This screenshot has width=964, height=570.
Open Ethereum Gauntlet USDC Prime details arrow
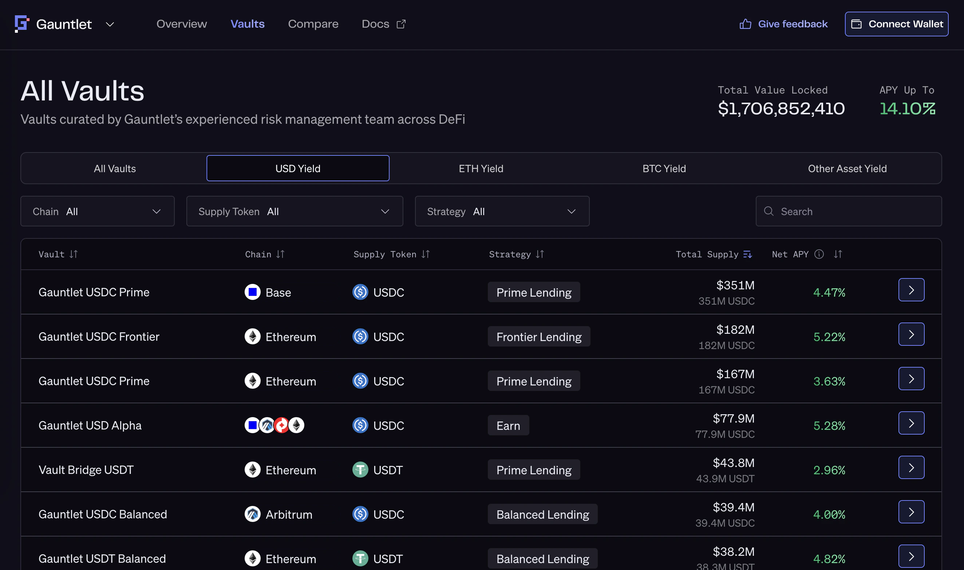coord(911,378)
